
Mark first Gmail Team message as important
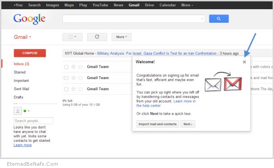point(80,67)
